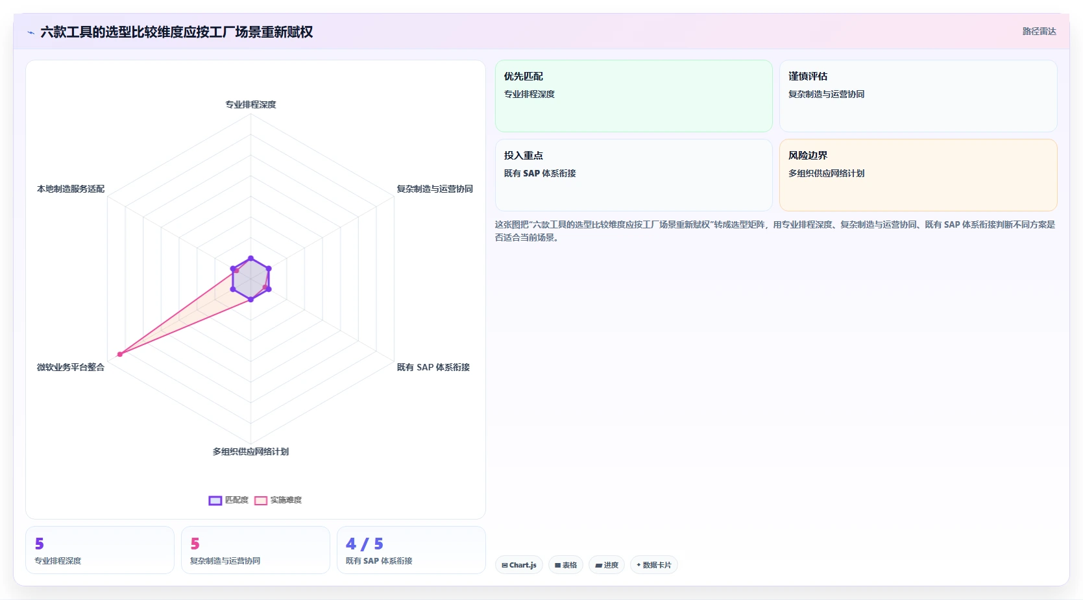Click radar axis label 既有 SAP 体系衔接
Viewport: 1083px width, 600px height.
433,367
